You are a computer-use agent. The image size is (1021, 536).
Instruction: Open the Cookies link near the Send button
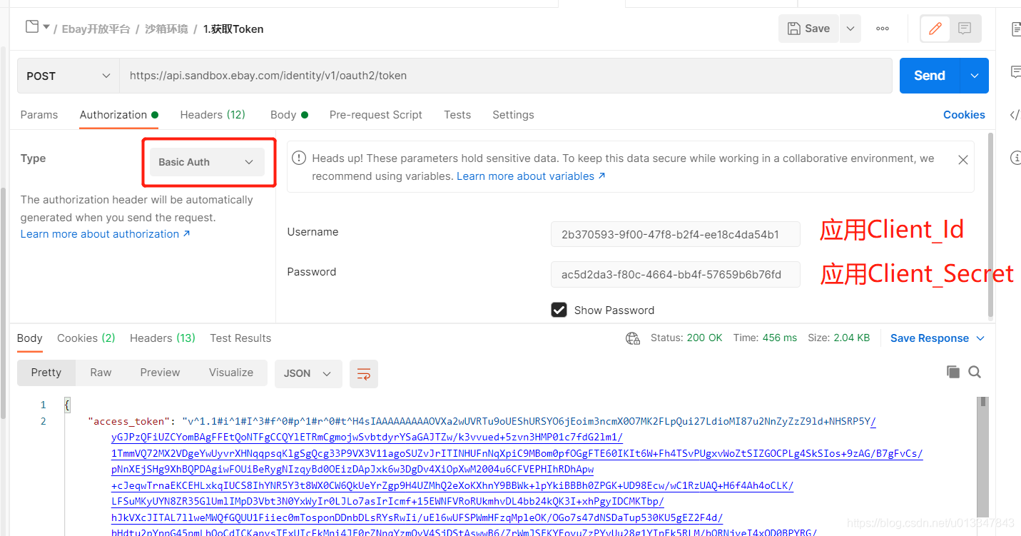[x=964, y=115]
